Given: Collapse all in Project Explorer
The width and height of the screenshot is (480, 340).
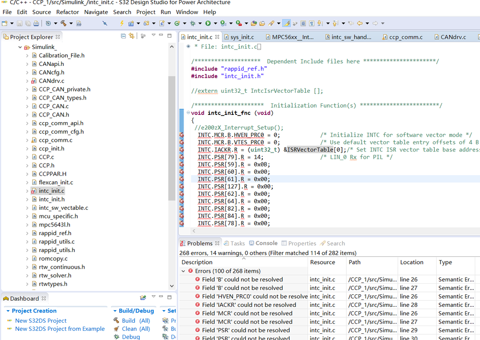Looking at the screenshot, I should (123, 36).
